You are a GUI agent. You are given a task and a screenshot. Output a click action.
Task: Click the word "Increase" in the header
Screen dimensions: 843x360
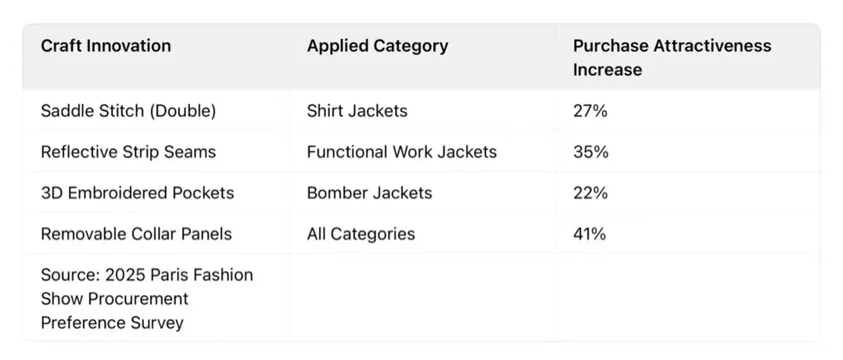[x=608, y=70]
